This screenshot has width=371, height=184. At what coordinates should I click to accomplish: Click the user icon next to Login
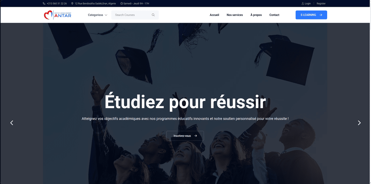click(303, 4)
